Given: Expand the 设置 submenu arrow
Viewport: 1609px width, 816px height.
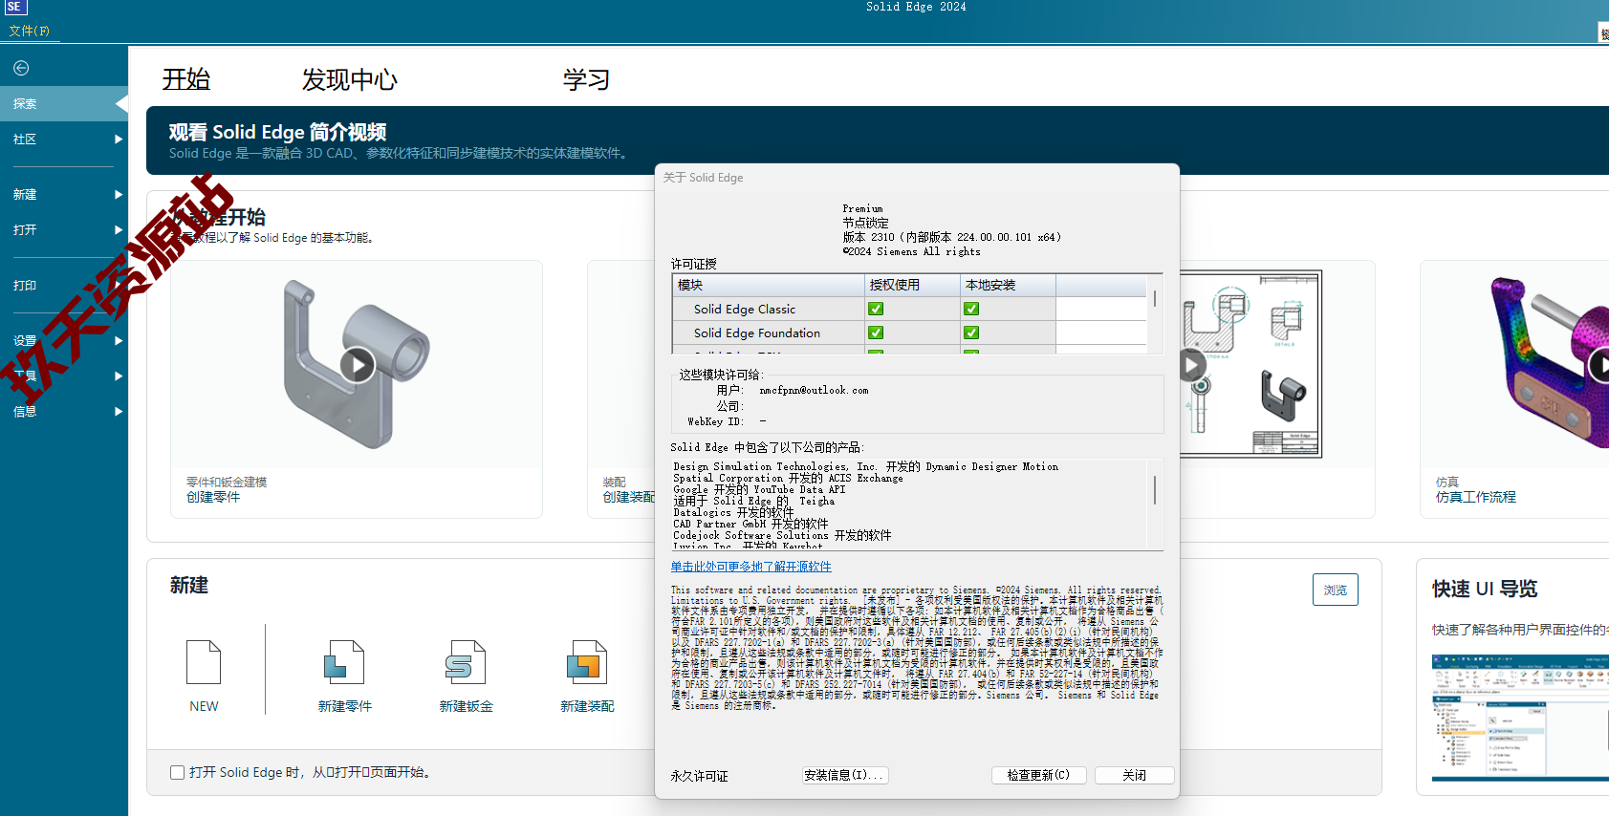Looking at the screenshot, I should (x=119, y=340).
